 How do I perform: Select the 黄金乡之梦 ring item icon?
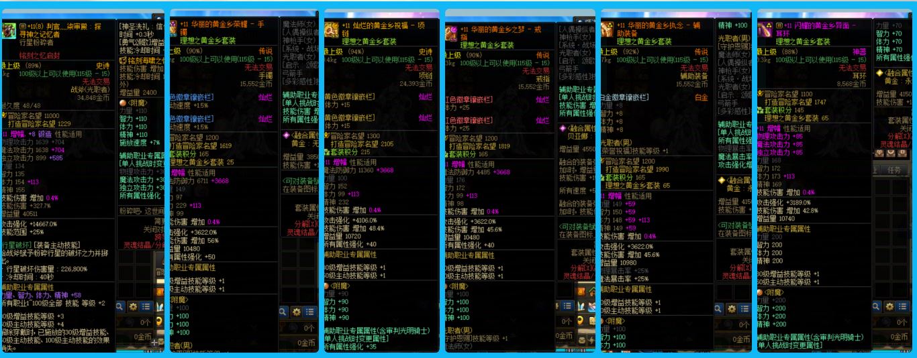pyautogui.click(x=452, y=33)
